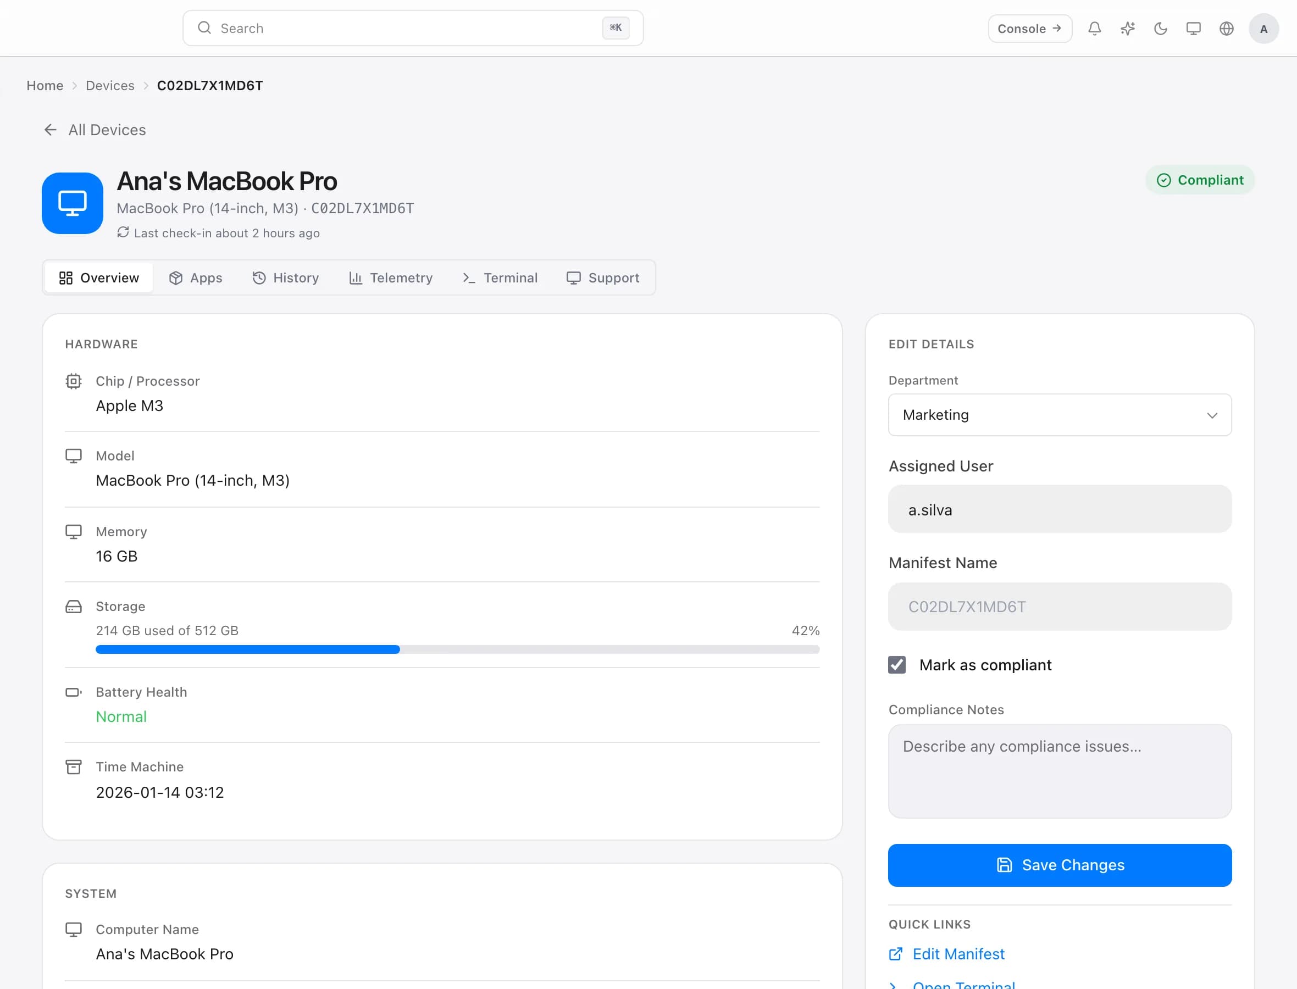
Task: Click the Compliance Notes textarea
Action: click(1060, 771)
